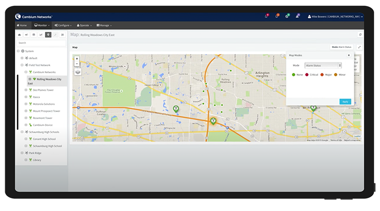Open the Monitor menu
This screenshot has width=380, height=211.
click(x=42, y=25)
